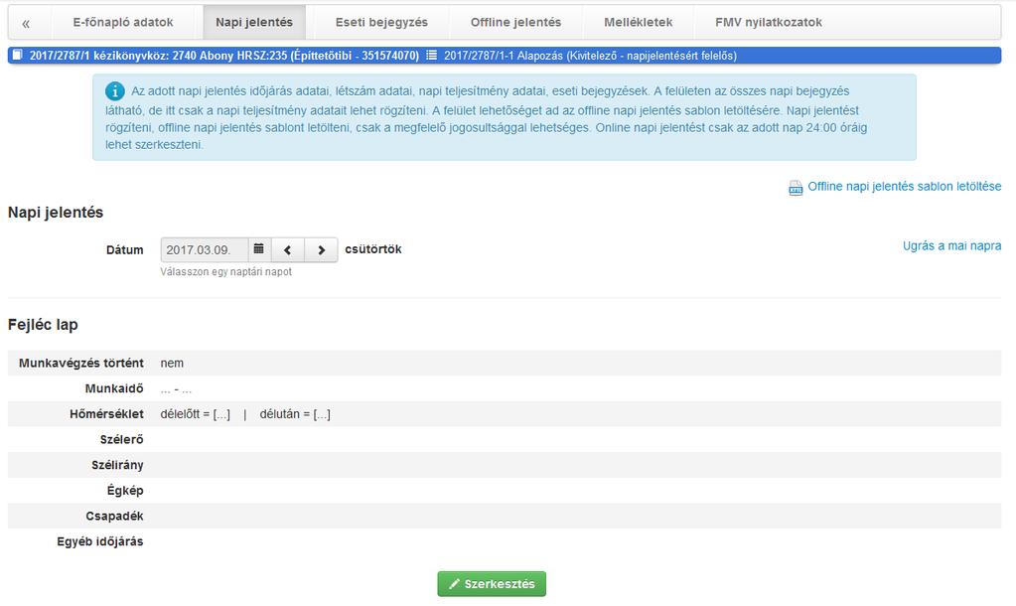The image size is (1016, 606).
Task: Click the blue info icon in the notice box
Action: pyautogui.click(x=114, y=91)
